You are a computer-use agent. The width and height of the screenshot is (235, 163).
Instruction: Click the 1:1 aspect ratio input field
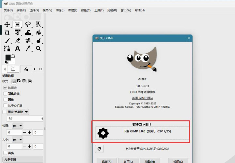[24, 118]
